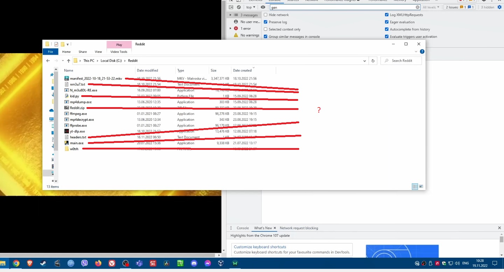Select the file ffmpeg.exe
504x272 pixels.
pos(78,114)
